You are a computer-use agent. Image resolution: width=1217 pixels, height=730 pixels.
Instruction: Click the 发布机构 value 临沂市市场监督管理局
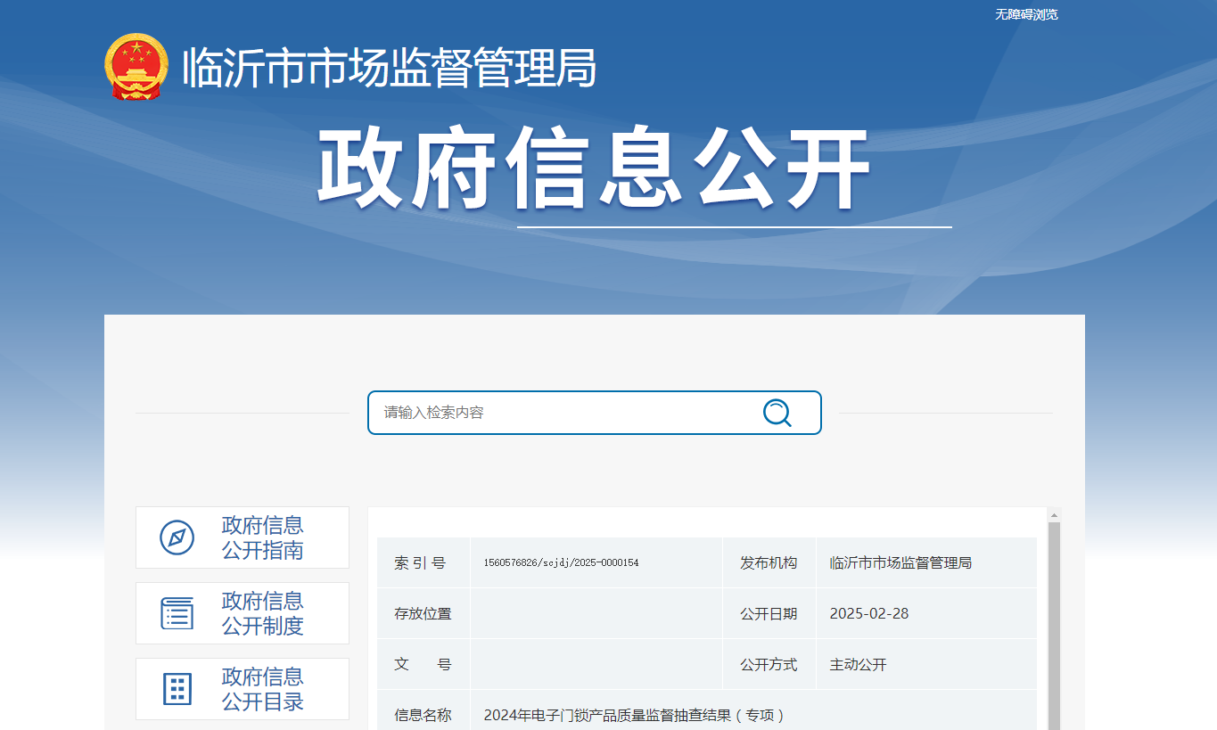pyautogui.click(x=900, y=563)
